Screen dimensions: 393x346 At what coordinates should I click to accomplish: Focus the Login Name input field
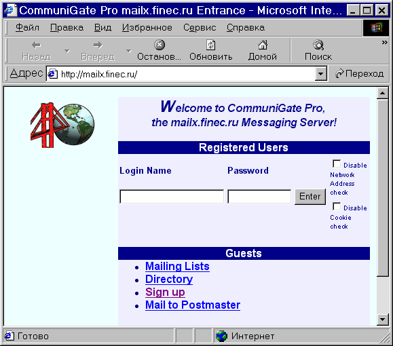coord(172,197)
